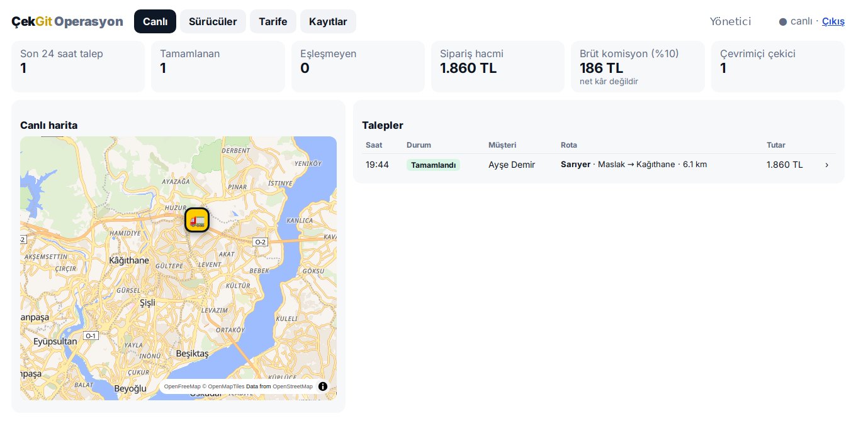Click the Beşiktaş label on the map
The image size is (856, 421).
[192, 354]
